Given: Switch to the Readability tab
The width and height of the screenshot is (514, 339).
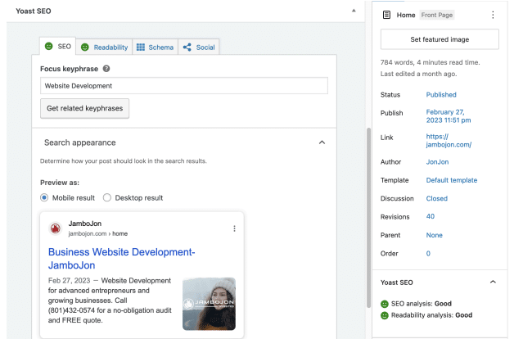Looking at the screenshot, I should point(104,47).
